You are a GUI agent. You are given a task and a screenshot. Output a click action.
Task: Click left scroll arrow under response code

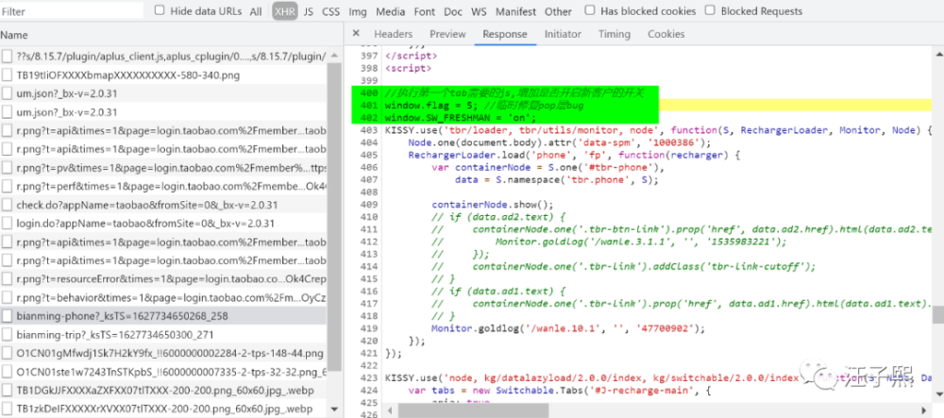[x=392, y=411]
